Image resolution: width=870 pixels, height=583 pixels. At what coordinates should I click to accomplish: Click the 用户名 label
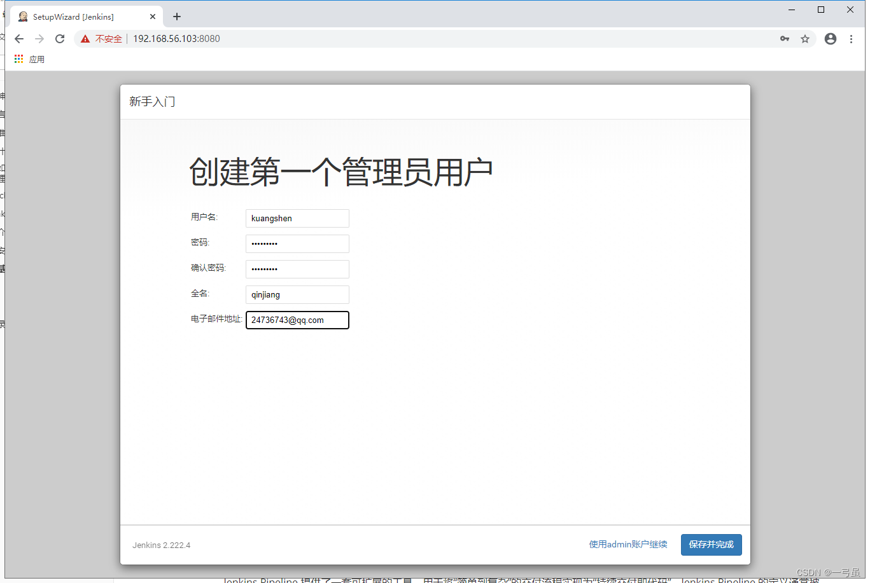(x=204, y=217)
